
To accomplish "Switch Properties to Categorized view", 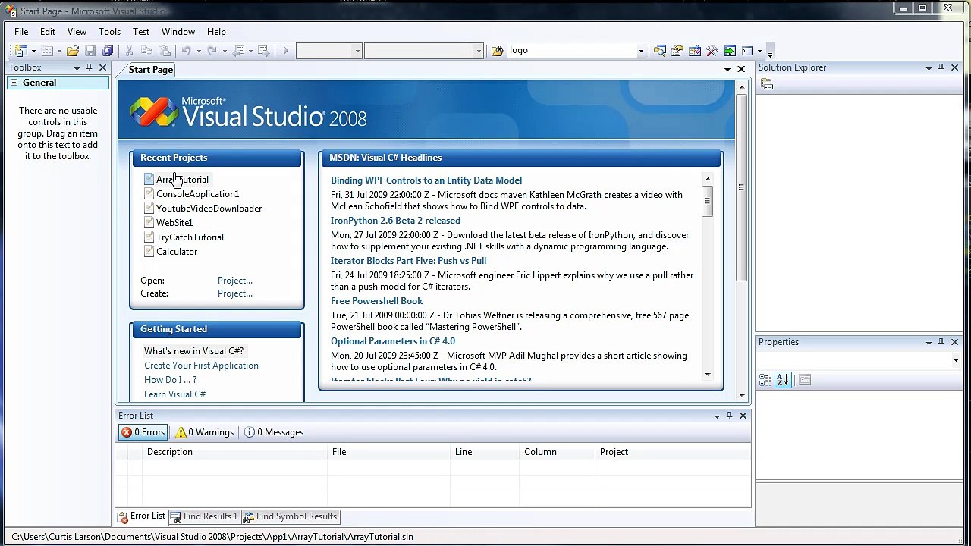I will [765, 380].
